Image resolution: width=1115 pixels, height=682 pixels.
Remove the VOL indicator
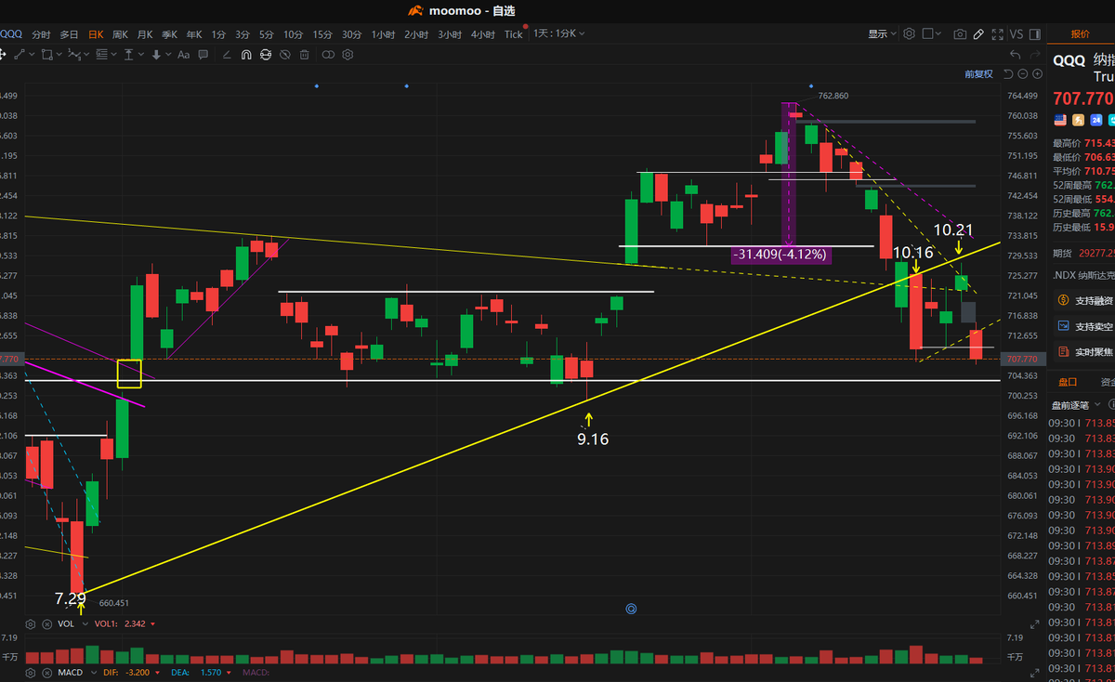pos(46,624)
